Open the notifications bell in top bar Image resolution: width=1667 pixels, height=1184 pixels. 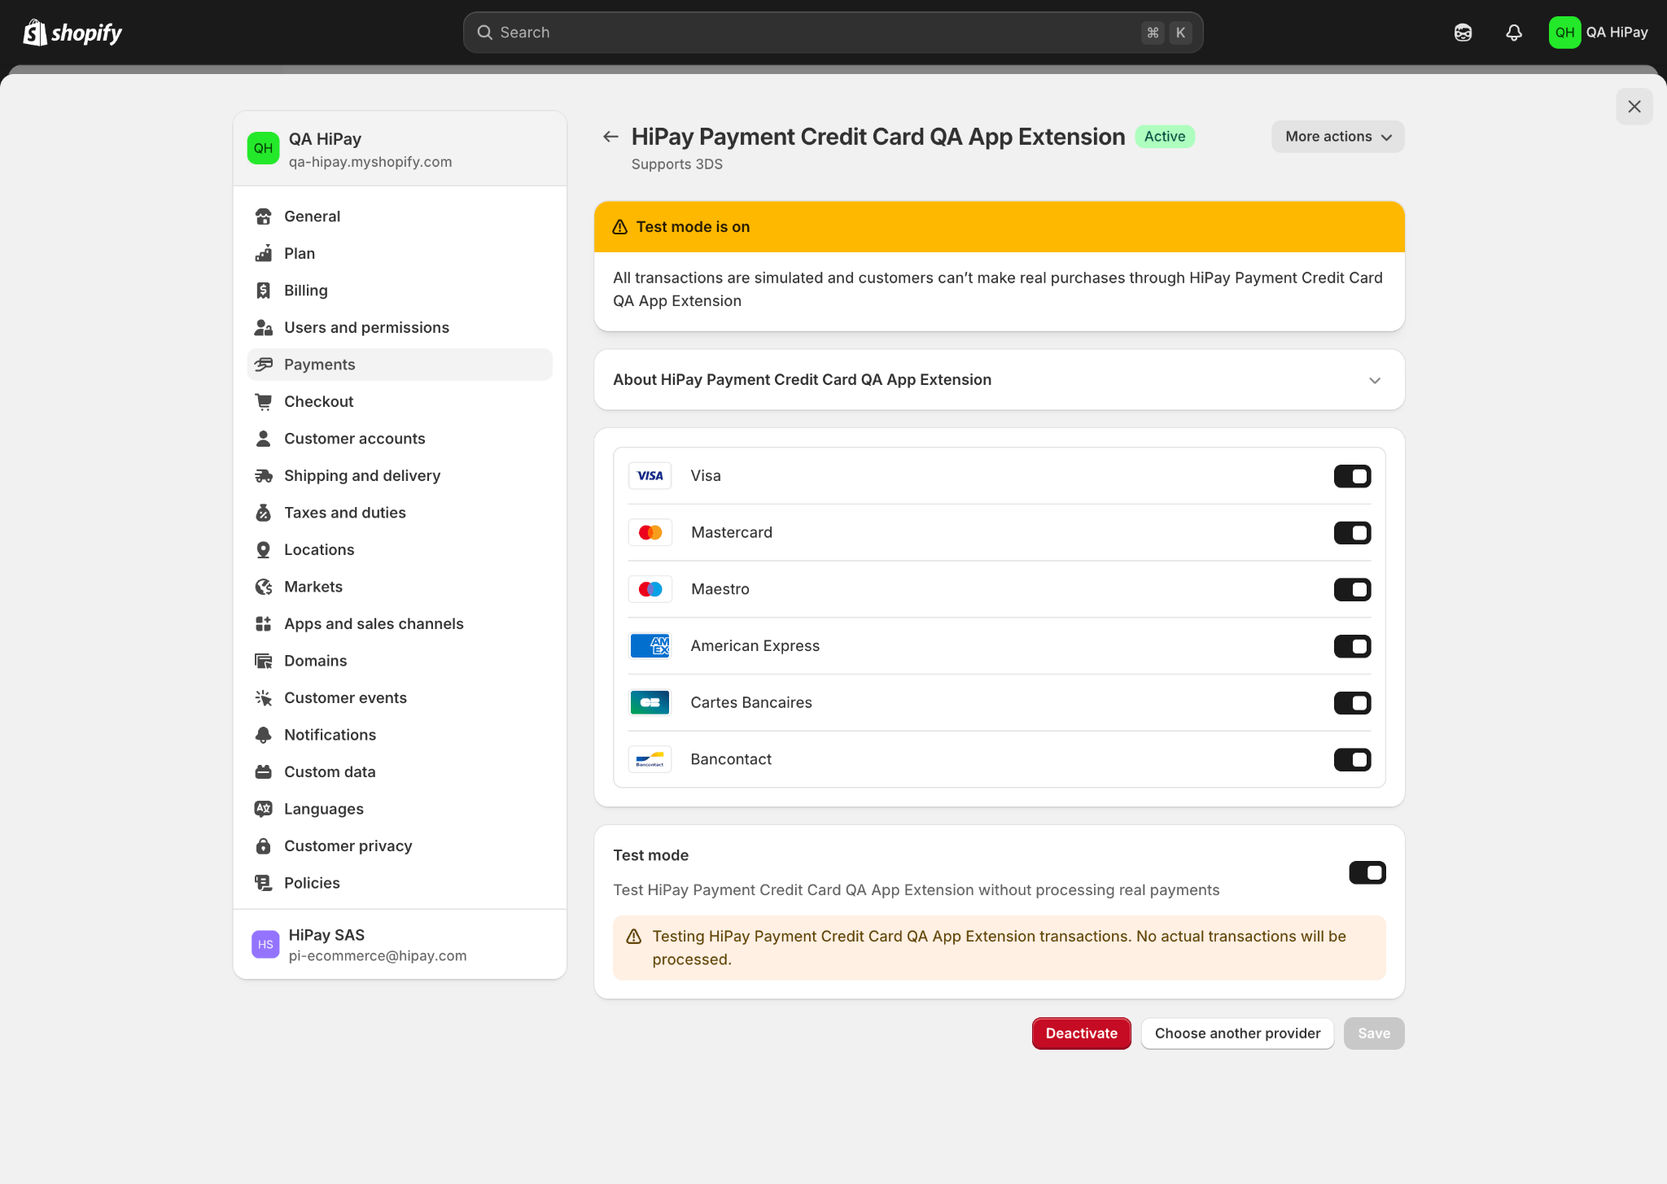tap(1514, 33)
